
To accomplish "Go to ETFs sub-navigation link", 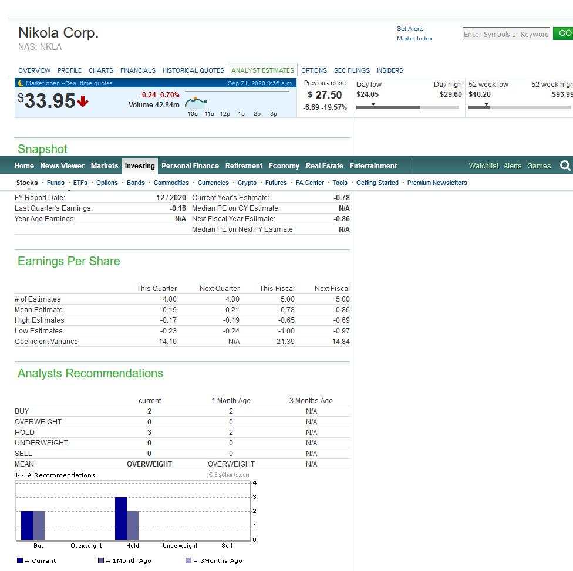I will pos(80,183).
